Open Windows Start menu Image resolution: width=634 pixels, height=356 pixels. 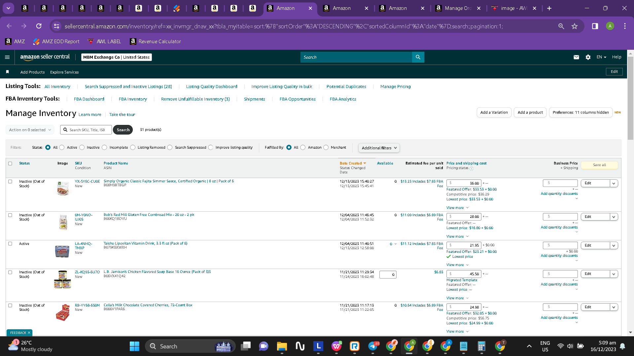click(x=134, y=346)
